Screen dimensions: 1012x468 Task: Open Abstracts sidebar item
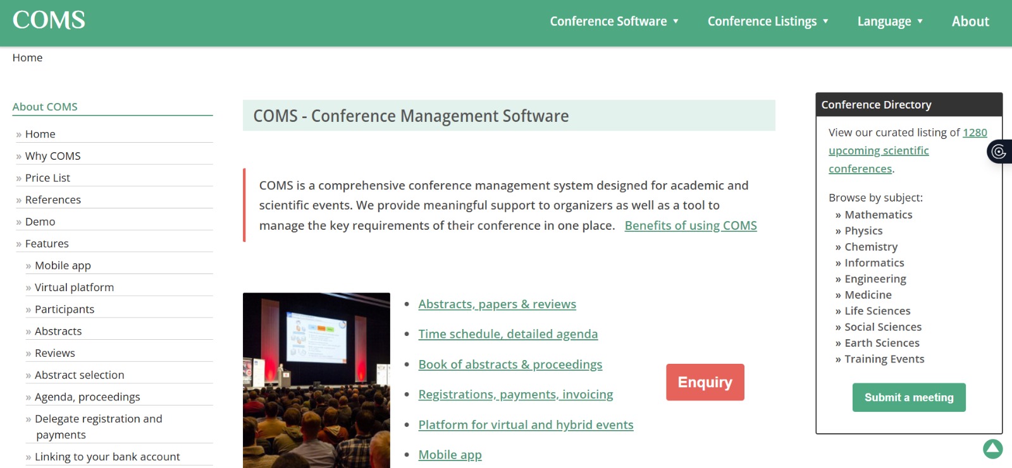pyautogui.click(x=58, y=331)
